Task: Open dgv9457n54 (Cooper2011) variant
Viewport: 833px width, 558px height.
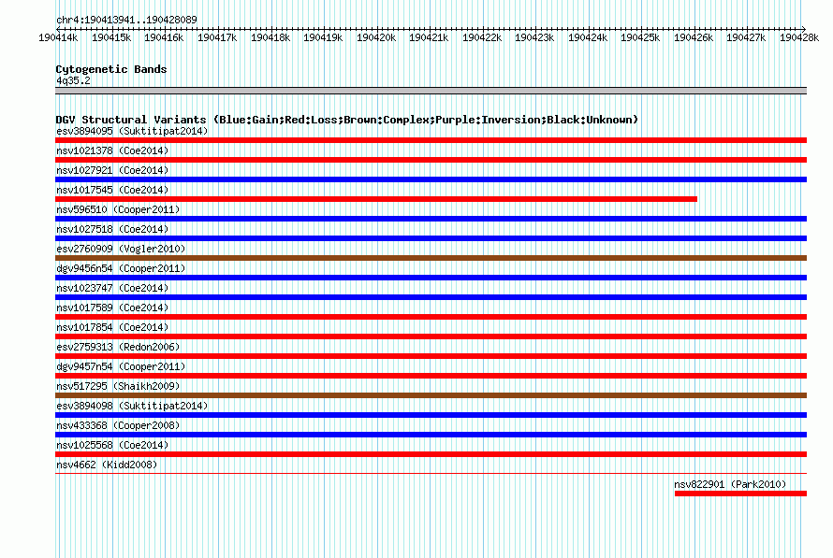Action: click(121, 366)
